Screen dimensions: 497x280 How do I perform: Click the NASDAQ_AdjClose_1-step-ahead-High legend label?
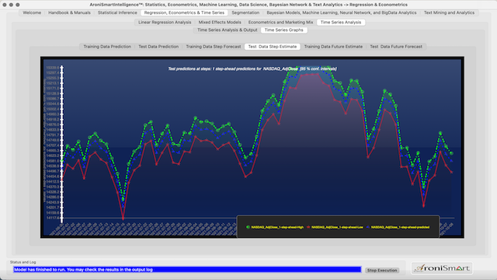coord(277,227)
